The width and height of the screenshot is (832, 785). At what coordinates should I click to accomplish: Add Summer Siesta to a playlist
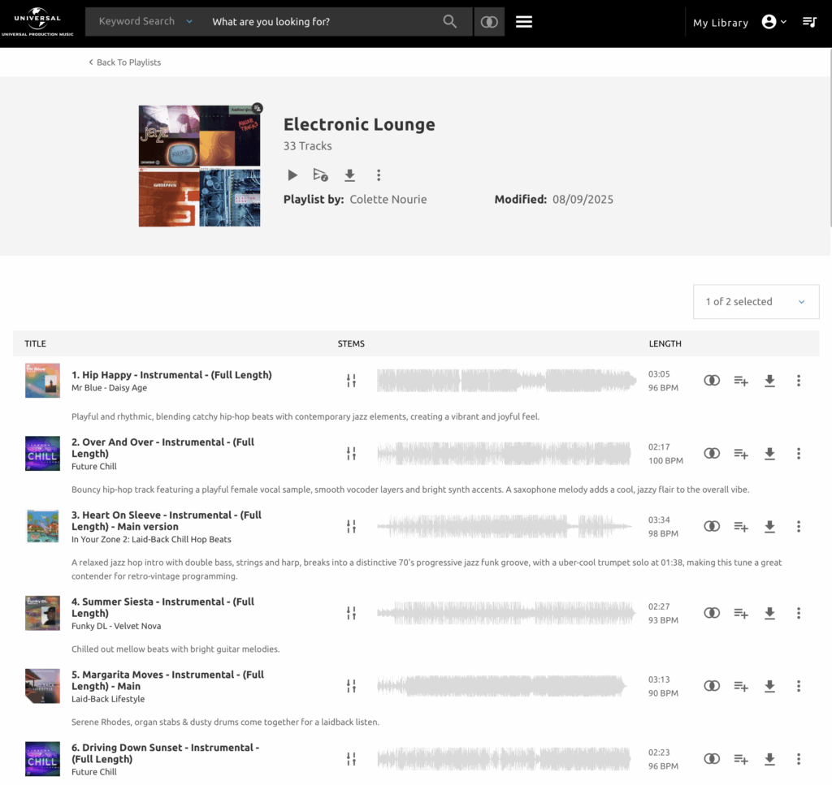pos(741,613)
